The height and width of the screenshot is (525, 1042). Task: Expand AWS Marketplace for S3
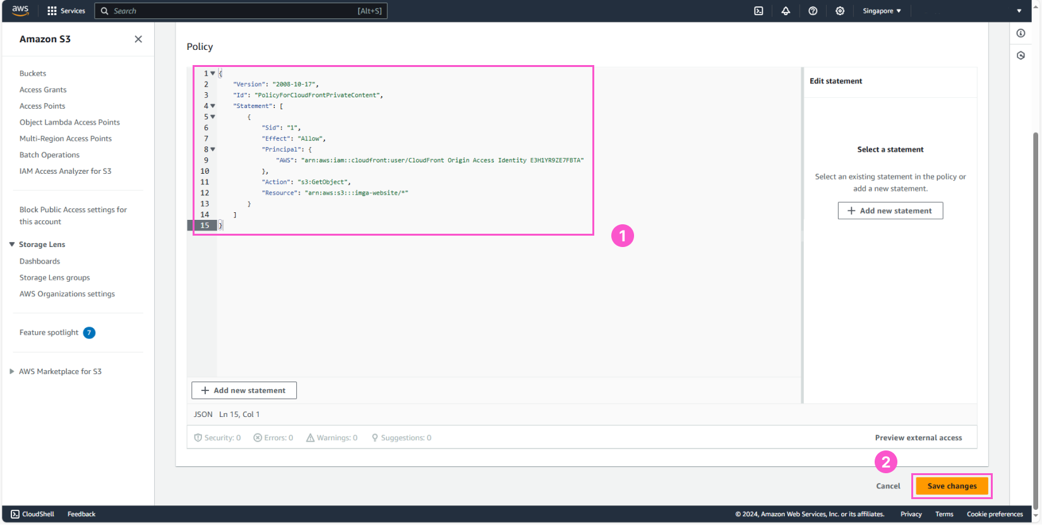[x=12, y=371]
